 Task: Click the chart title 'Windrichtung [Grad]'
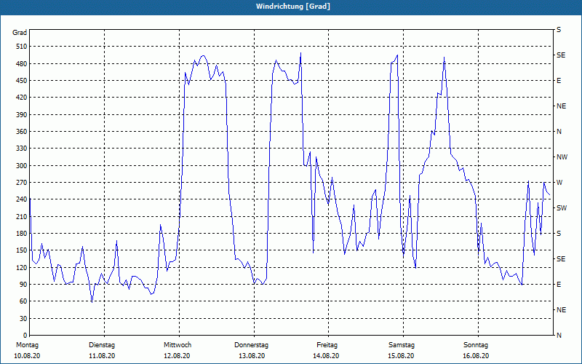click(293, 7)
